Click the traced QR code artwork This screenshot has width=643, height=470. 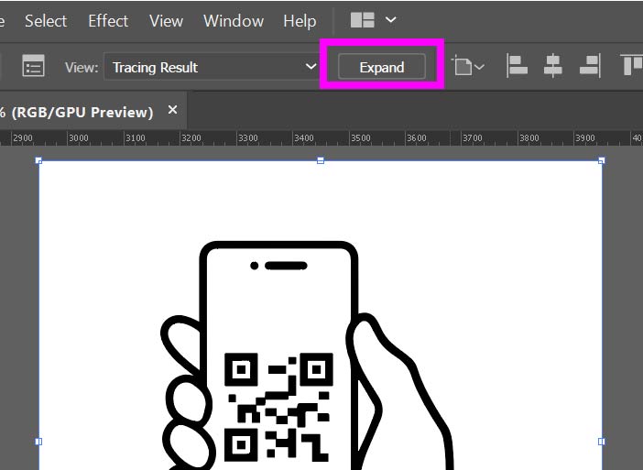[278, 407]
